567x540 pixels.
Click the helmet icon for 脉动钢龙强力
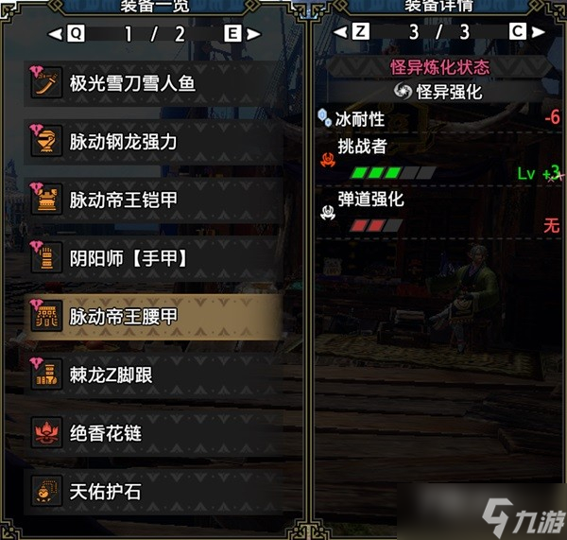46,141
